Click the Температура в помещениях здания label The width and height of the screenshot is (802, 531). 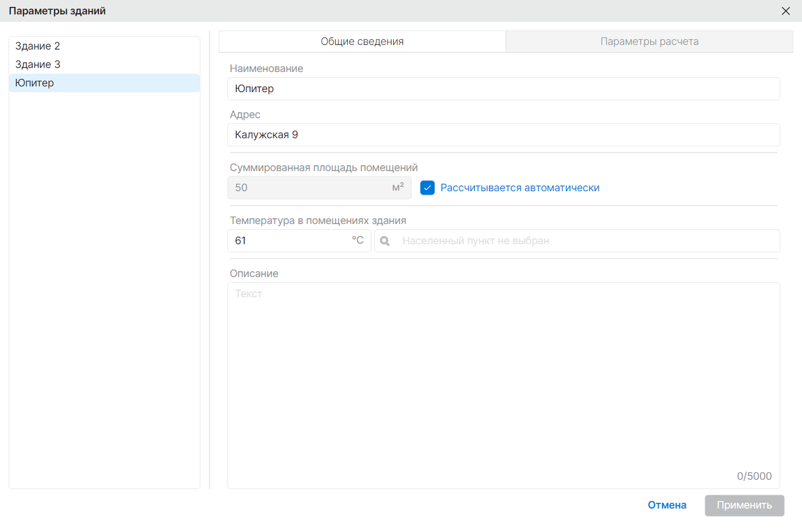pyautogui.click(x=318, y=221)
